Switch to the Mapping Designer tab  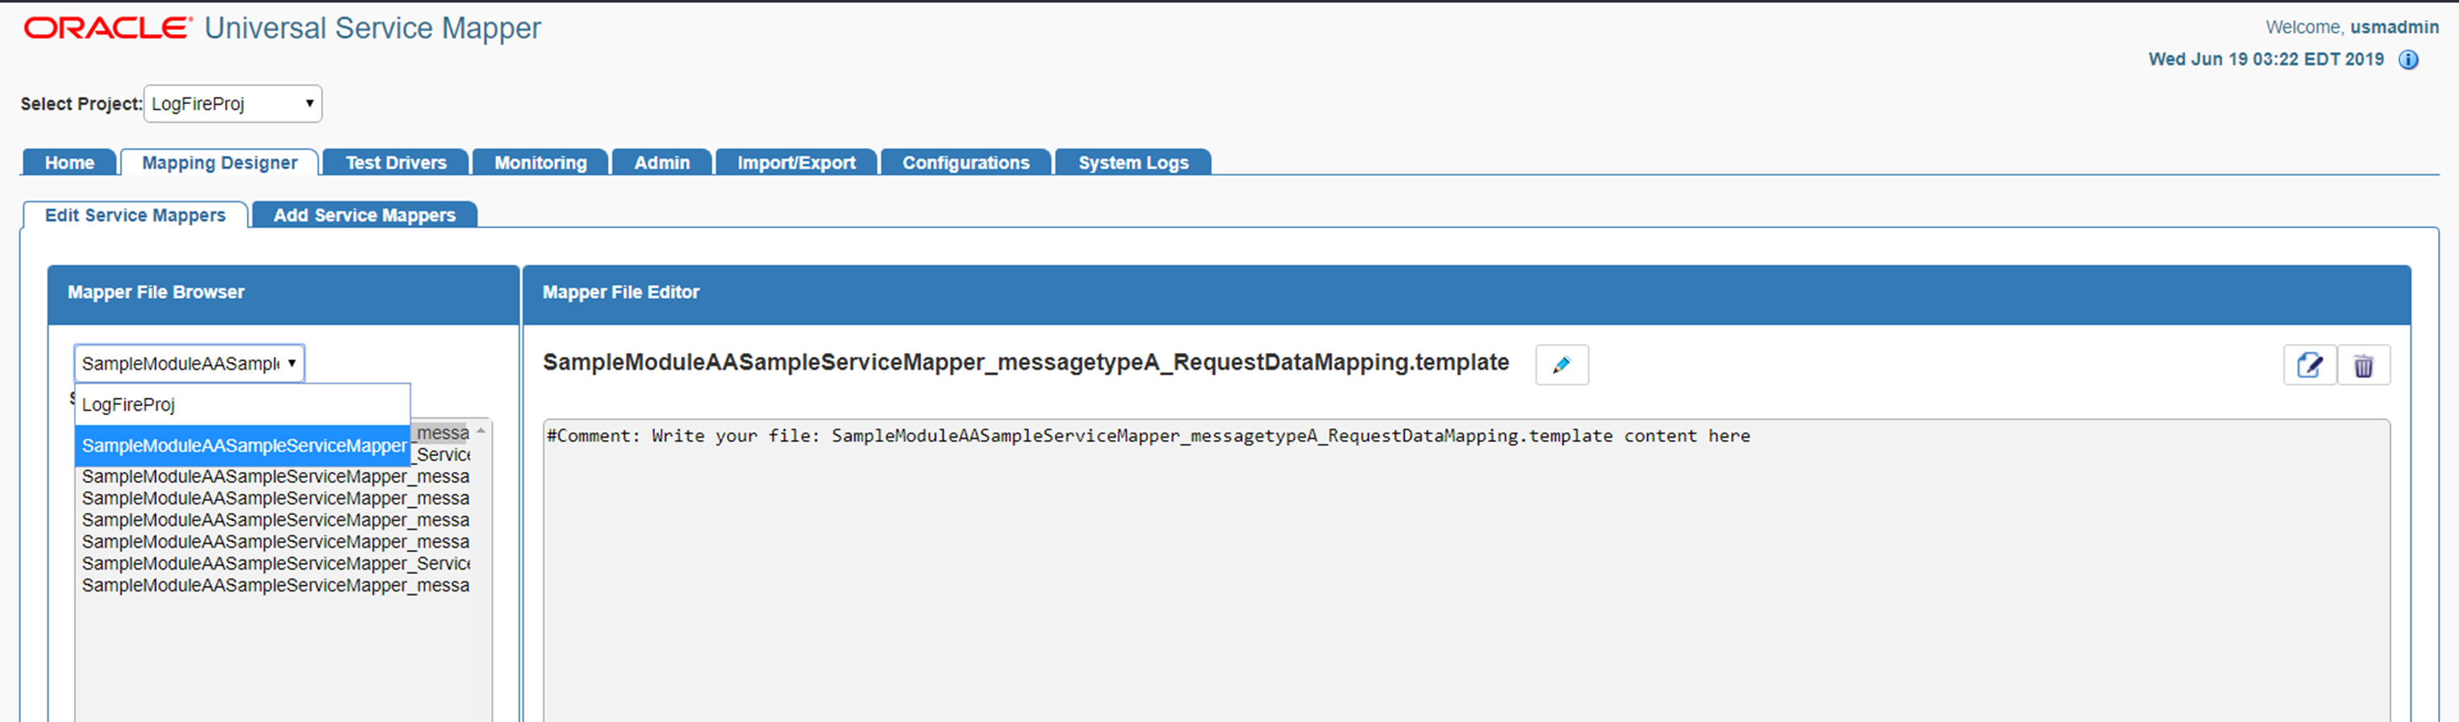219,162
